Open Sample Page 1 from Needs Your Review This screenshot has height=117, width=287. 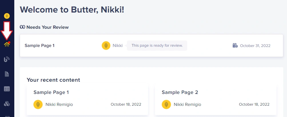[x=39, y=46]
